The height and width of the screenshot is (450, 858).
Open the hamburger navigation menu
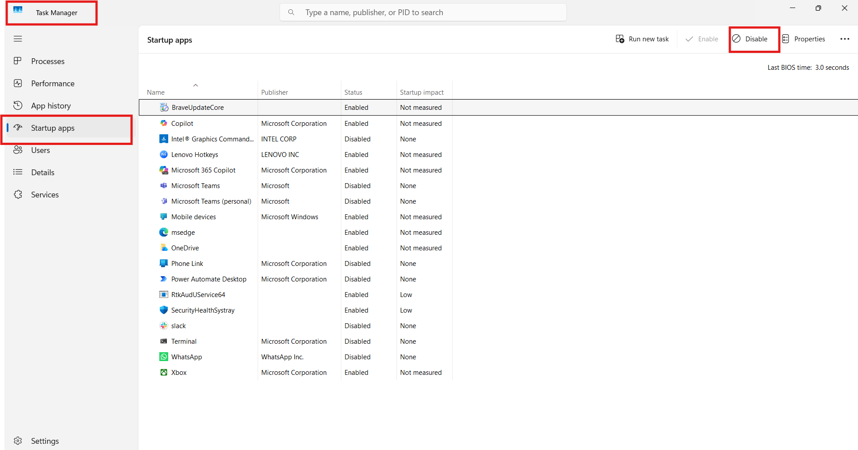point(18,39)
